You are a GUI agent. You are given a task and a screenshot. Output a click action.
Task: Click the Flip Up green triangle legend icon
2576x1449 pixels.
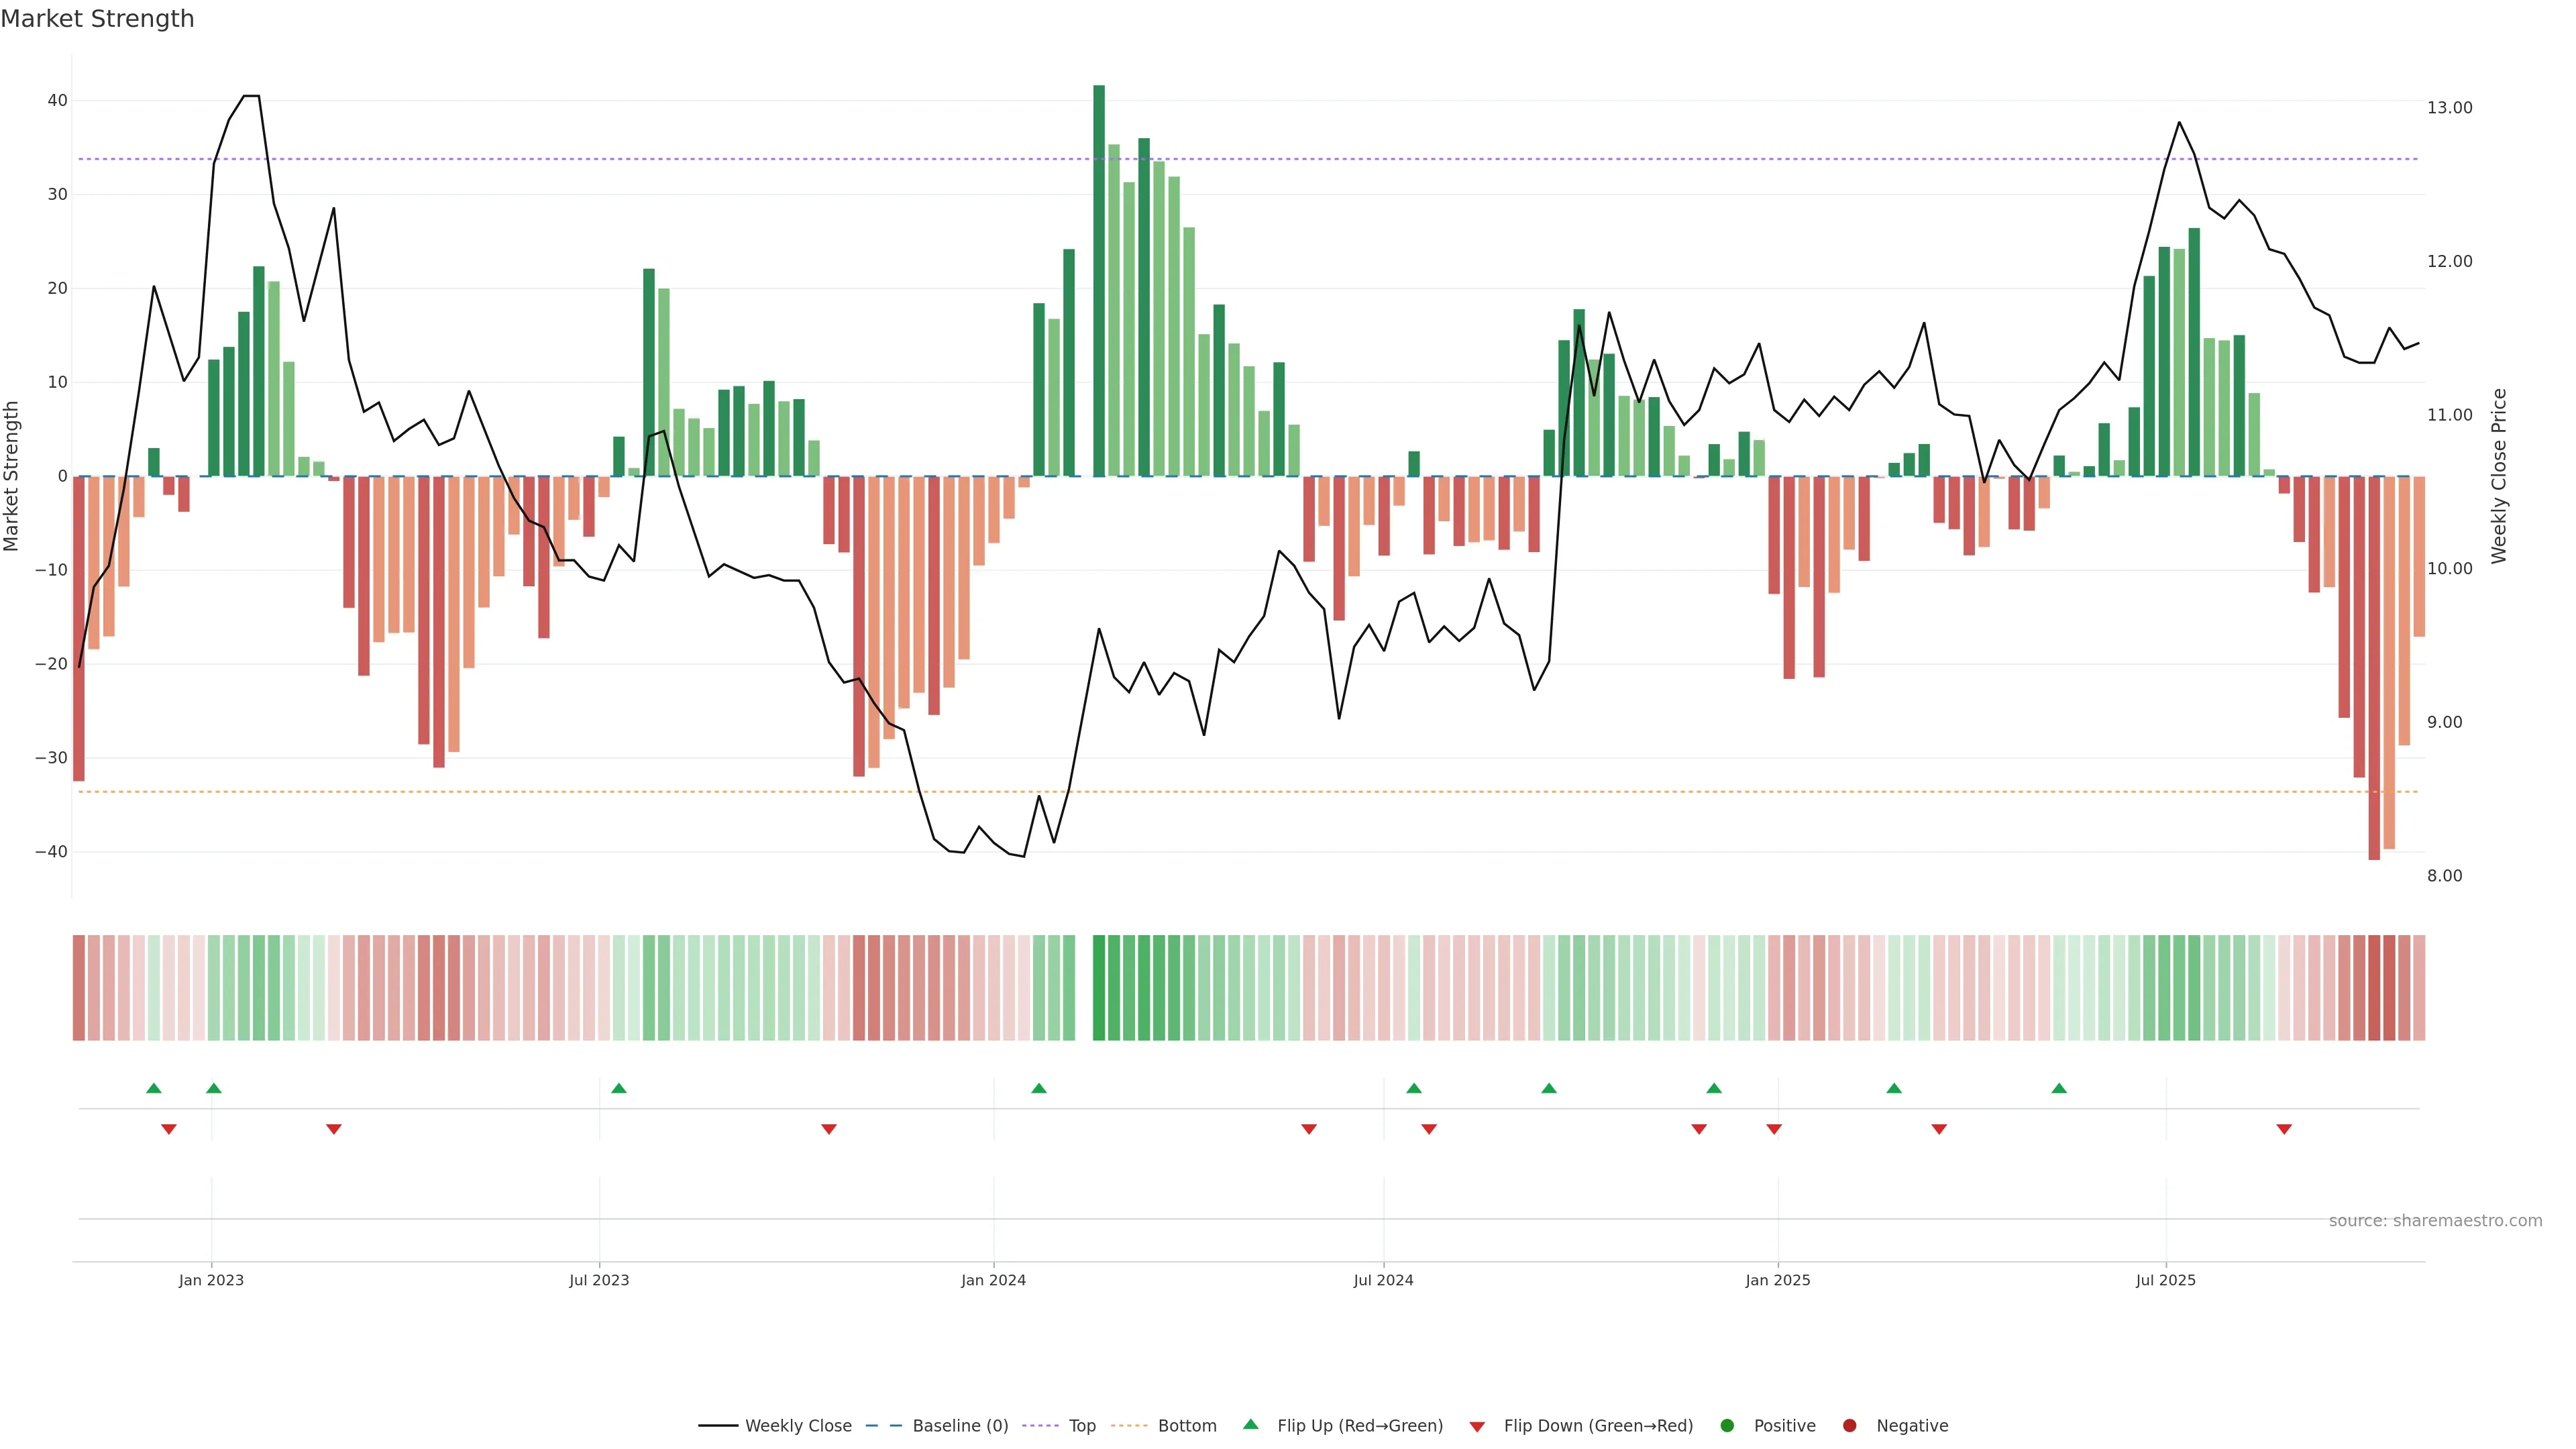[x=1250, y=1425]
